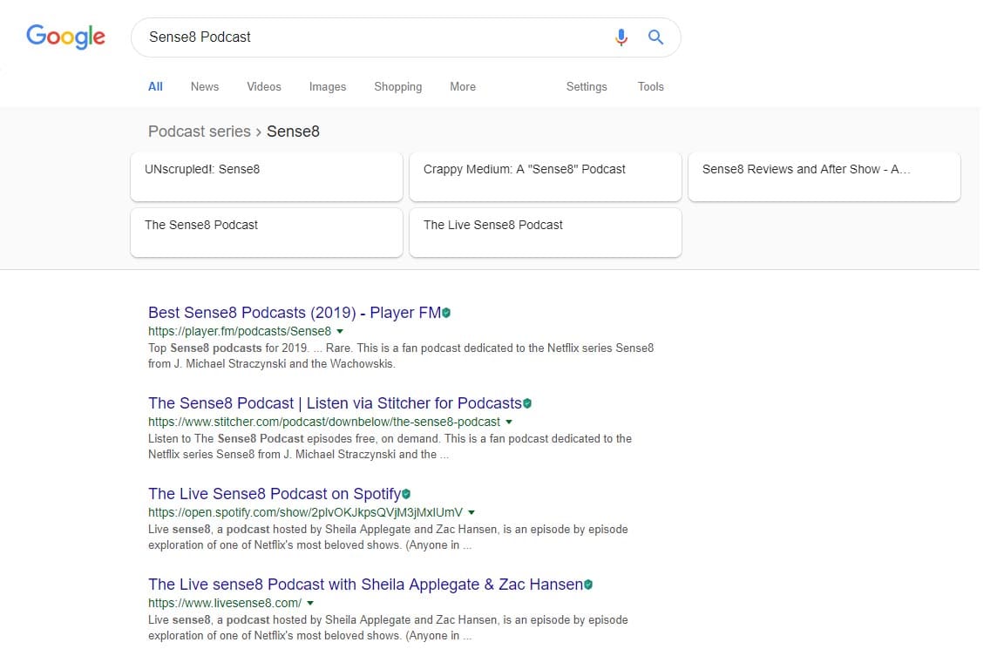Click the shield badge beside Spotify result title

406,494
